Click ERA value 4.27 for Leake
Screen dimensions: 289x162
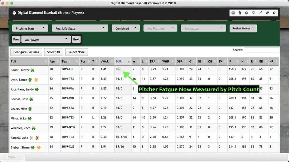tap(153, 108)
